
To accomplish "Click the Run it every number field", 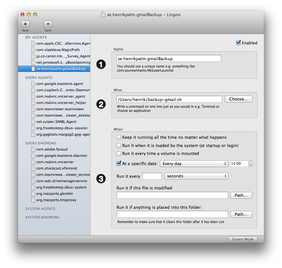I will [x=152, y=176].
